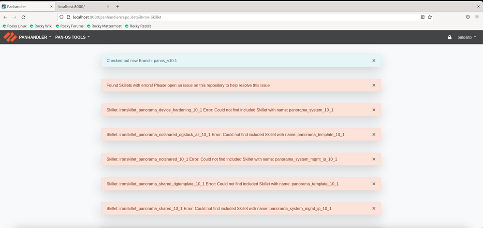This screenshot has width=483, height=228.
Task: Reload the current page
Action: pyautogui.click(x=23, y=17)
